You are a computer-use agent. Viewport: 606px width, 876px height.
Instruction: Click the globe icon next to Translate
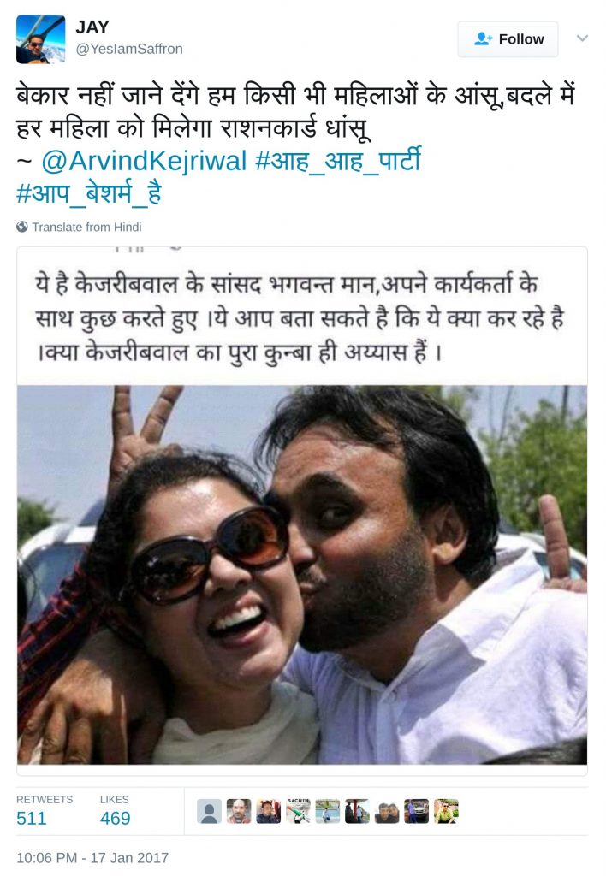point(22,227)
